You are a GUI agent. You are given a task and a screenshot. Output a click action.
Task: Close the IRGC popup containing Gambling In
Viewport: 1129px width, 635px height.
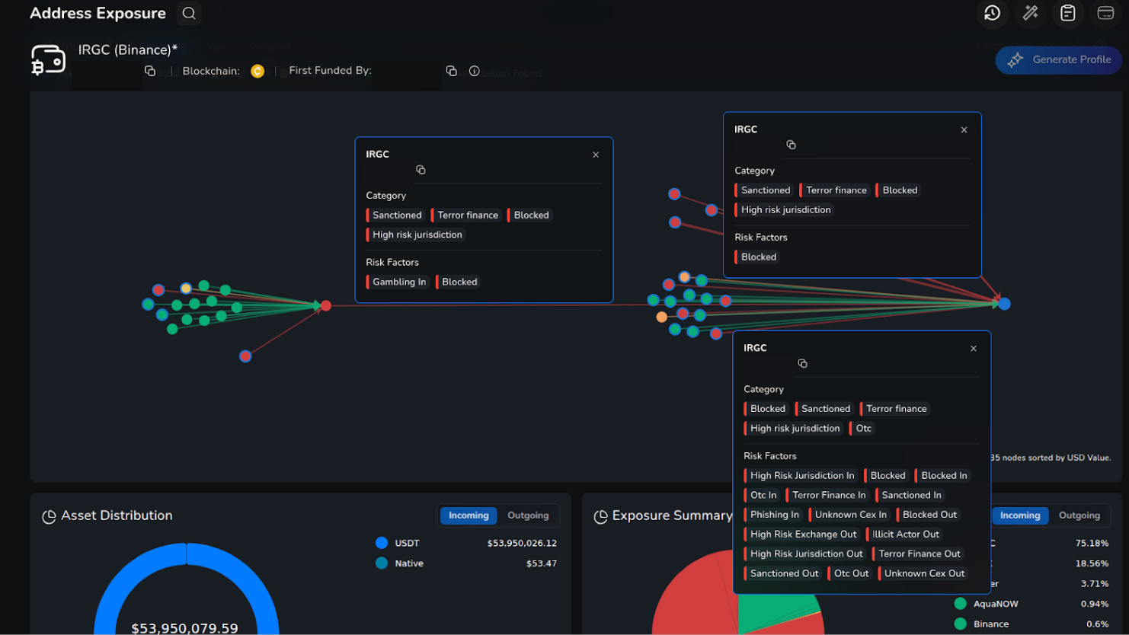click(x=596, y=155)
